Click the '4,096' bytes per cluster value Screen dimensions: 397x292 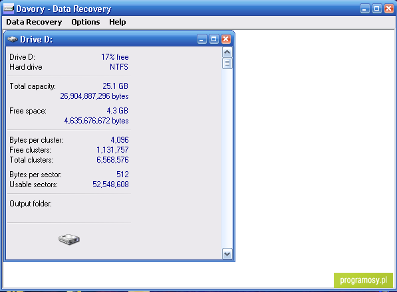pyautogui.click(x=120, y=140)
